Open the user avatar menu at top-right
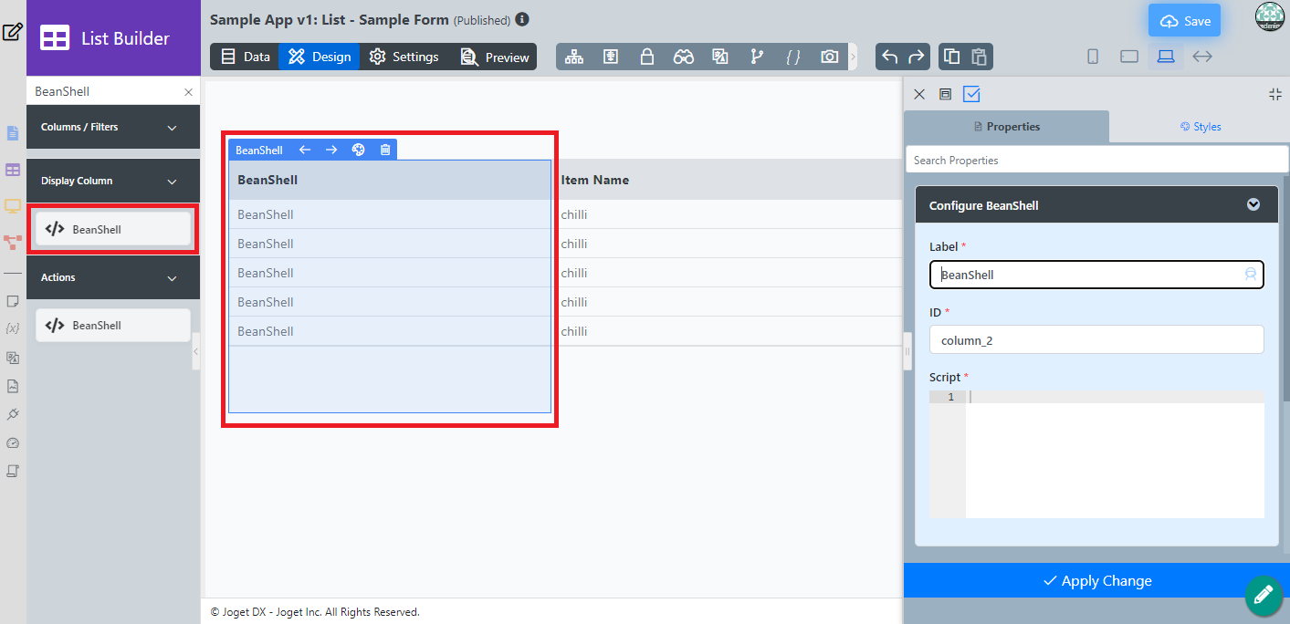1290x624 pixels. (x=1269, y=16)
